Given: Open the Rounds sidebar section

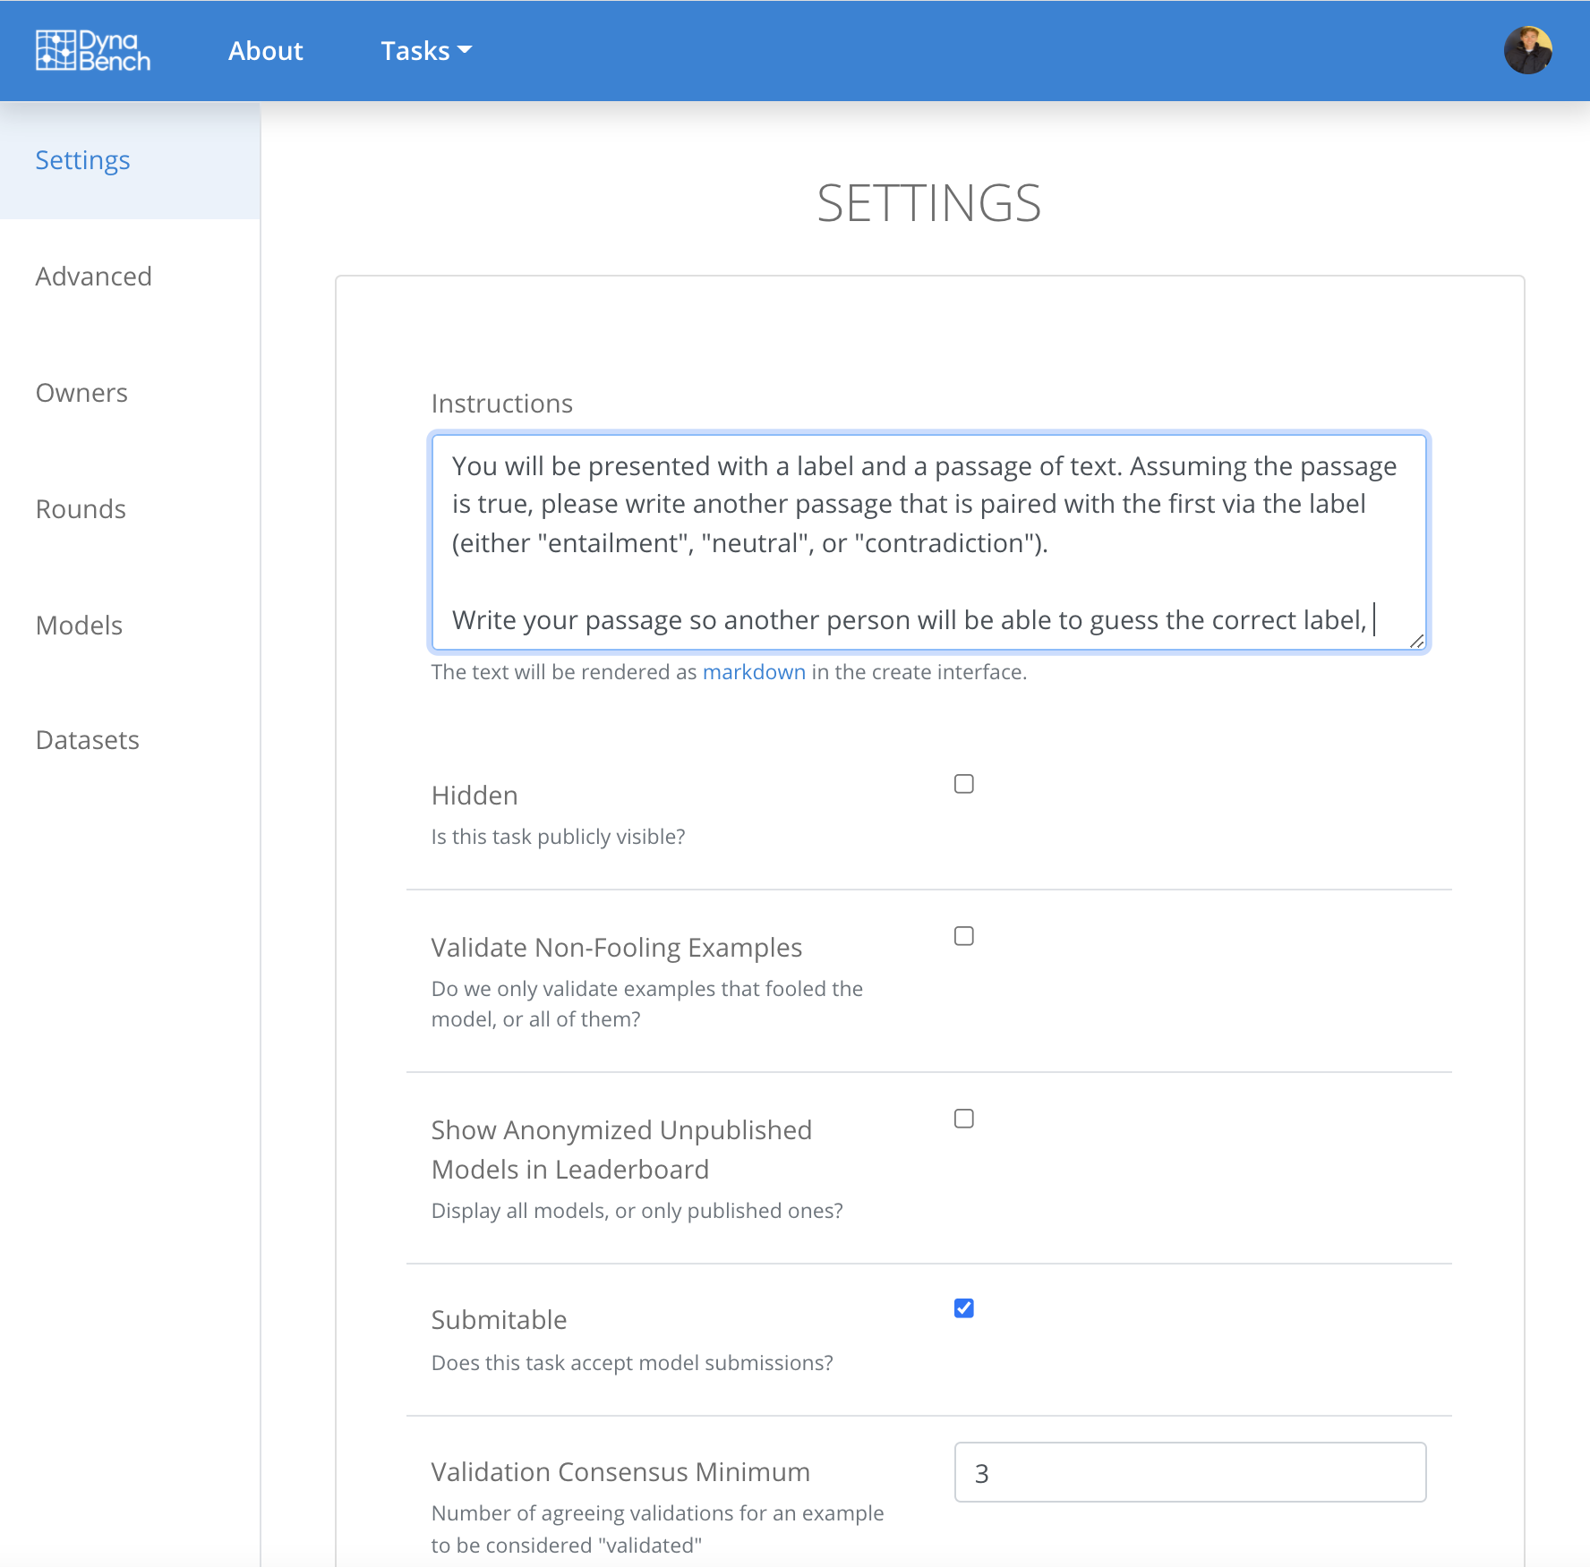Looking at the screenshot, I should 81,509.
